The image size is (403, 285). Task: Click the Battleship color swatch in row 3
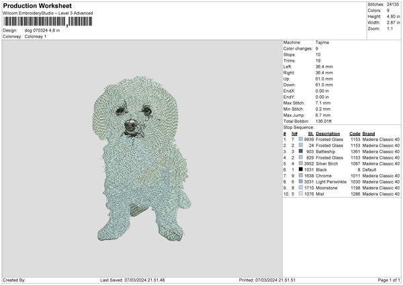[x=301, y=151]
